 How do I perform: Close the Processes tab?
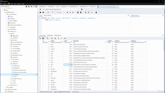96,6
